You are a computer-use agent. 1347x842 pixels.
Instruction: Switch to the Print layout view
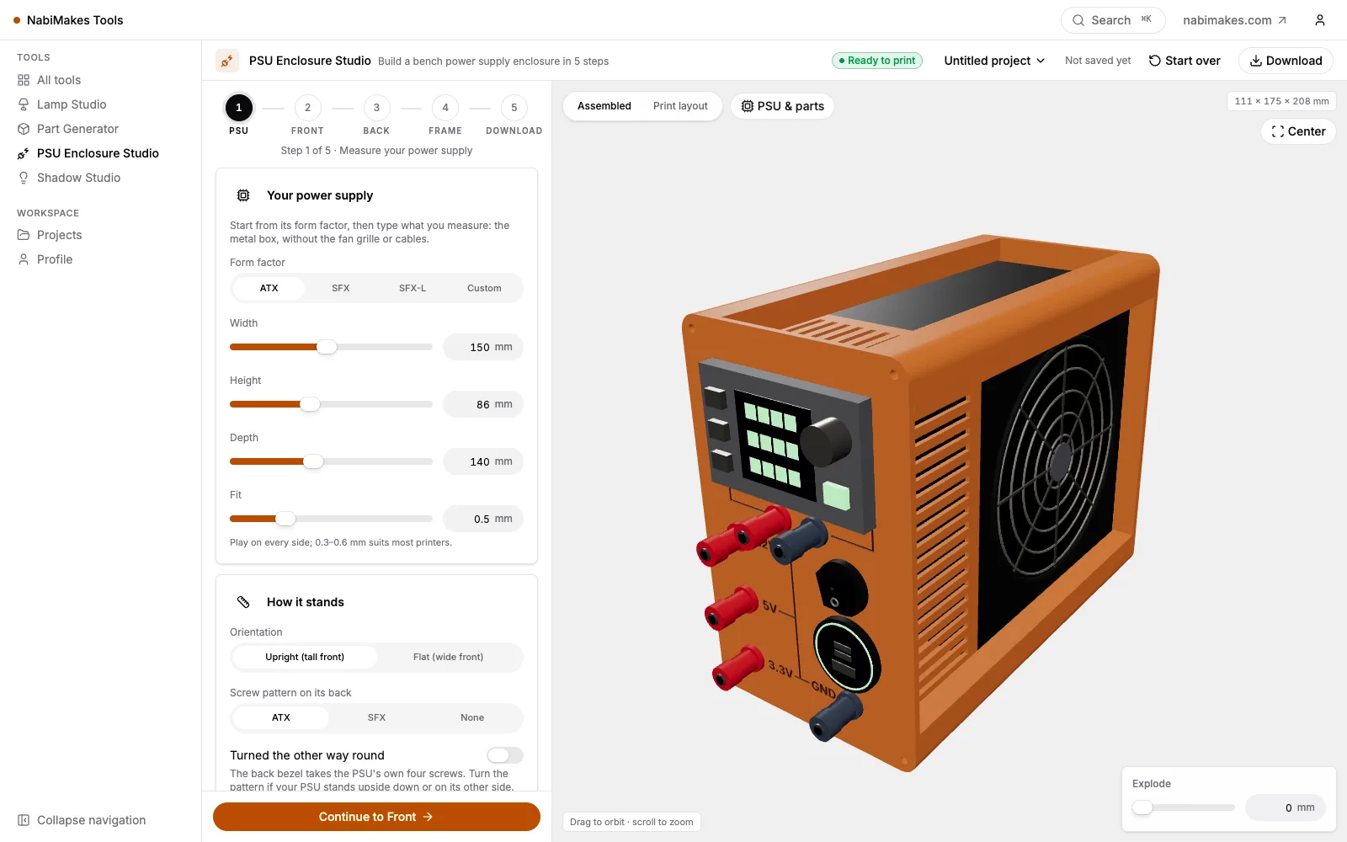click(x=680, y=106)
